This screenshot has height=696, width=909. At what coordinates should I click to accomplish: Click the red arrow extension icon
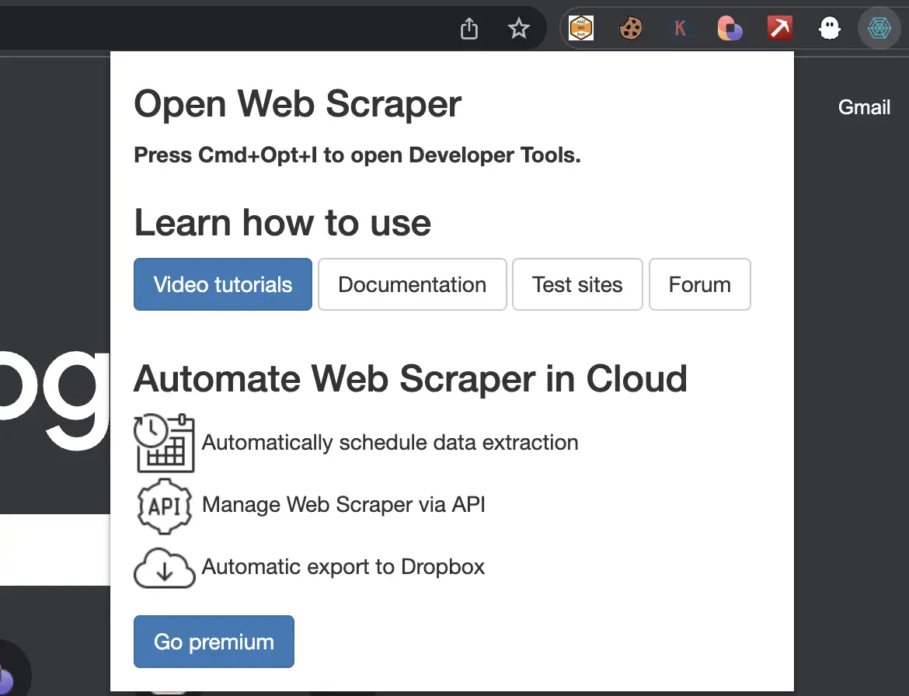tap(779, 28)
